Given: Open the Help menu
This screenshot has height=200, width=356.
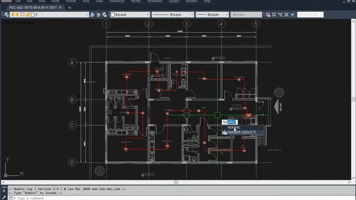Looking at the screenshot, I should (x=207, y=1).
